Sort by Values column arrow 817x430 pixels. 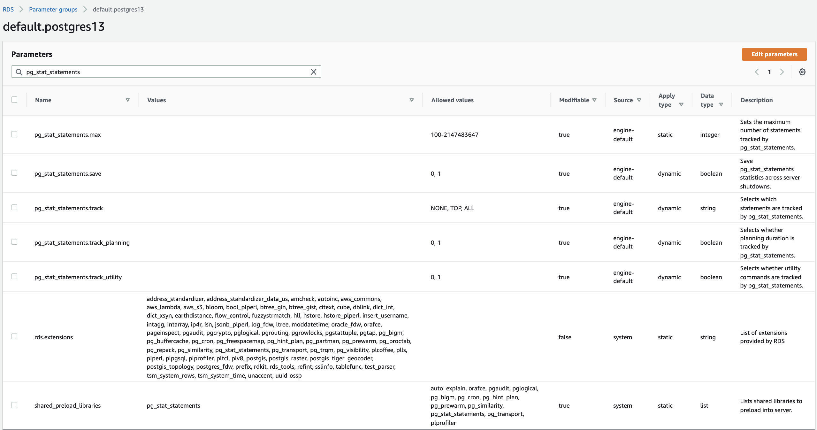[x=412, y=100]
